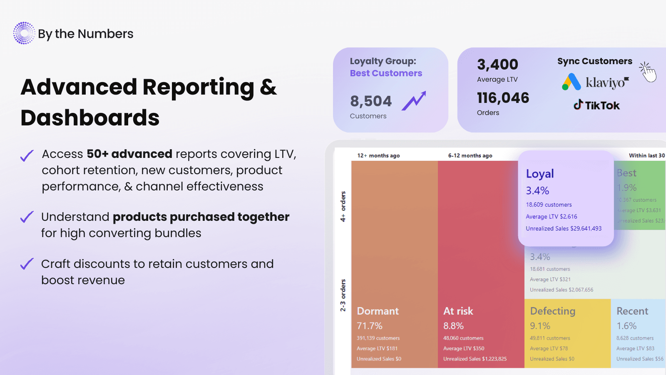
Task: Click the Sync Customers button
Action: 594,61
